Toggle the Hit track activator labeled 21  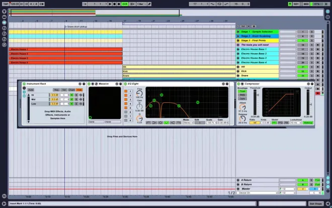click(303, 67)
